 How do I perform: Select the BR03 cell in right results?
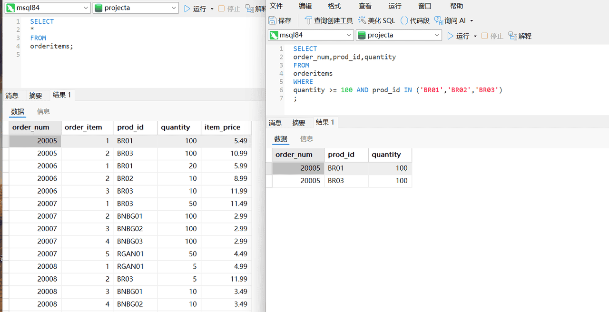coord(336,181)
